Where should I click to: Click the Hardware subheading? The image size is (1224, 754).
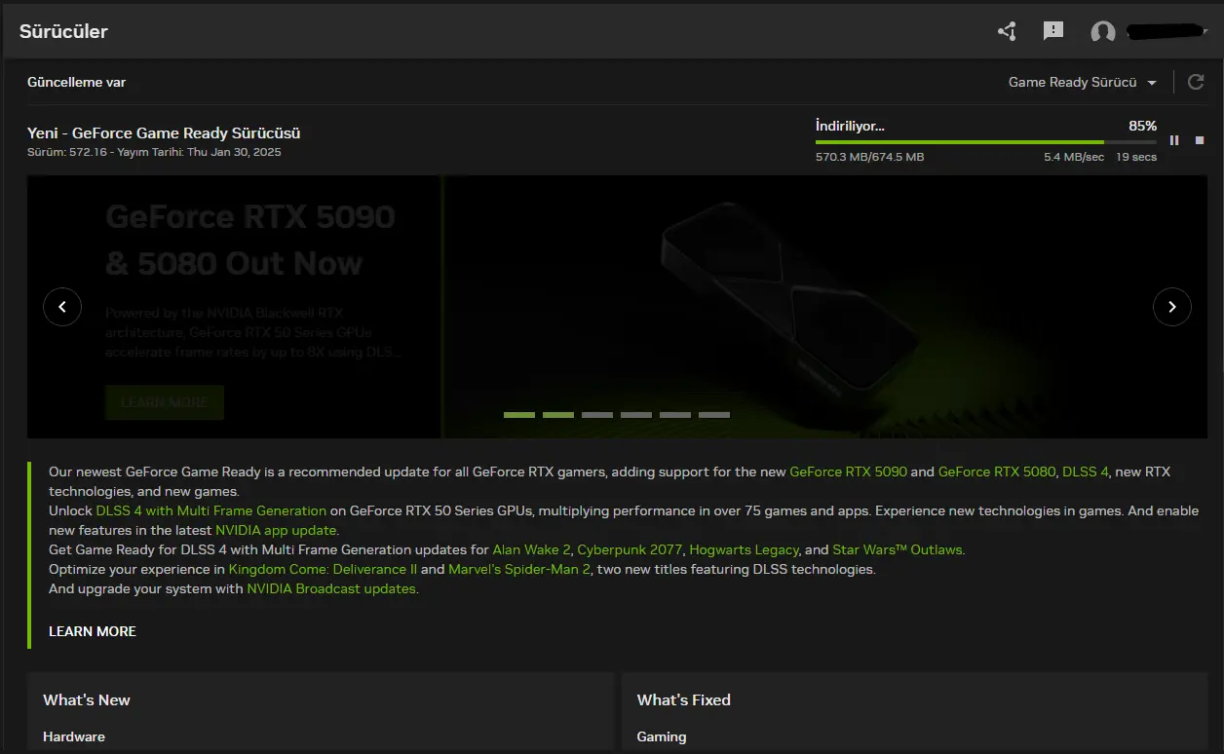(x=74, y=736)
